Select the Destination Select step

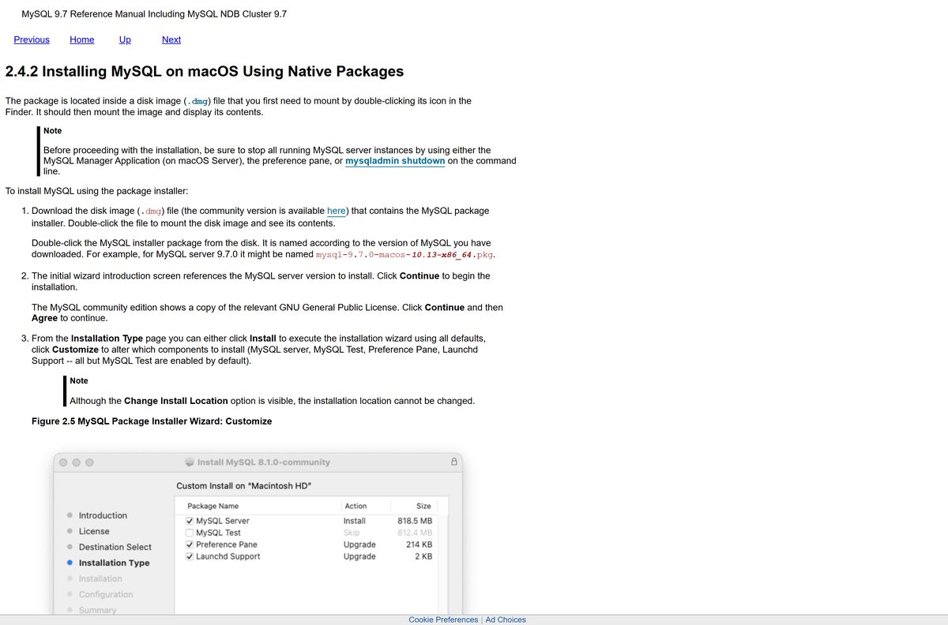point(115,547)
